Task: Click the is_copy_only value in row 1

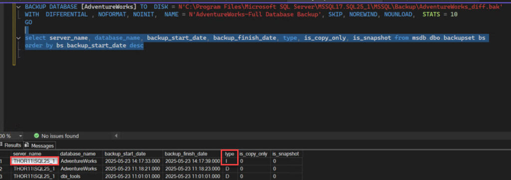Action: pos(254,161)
